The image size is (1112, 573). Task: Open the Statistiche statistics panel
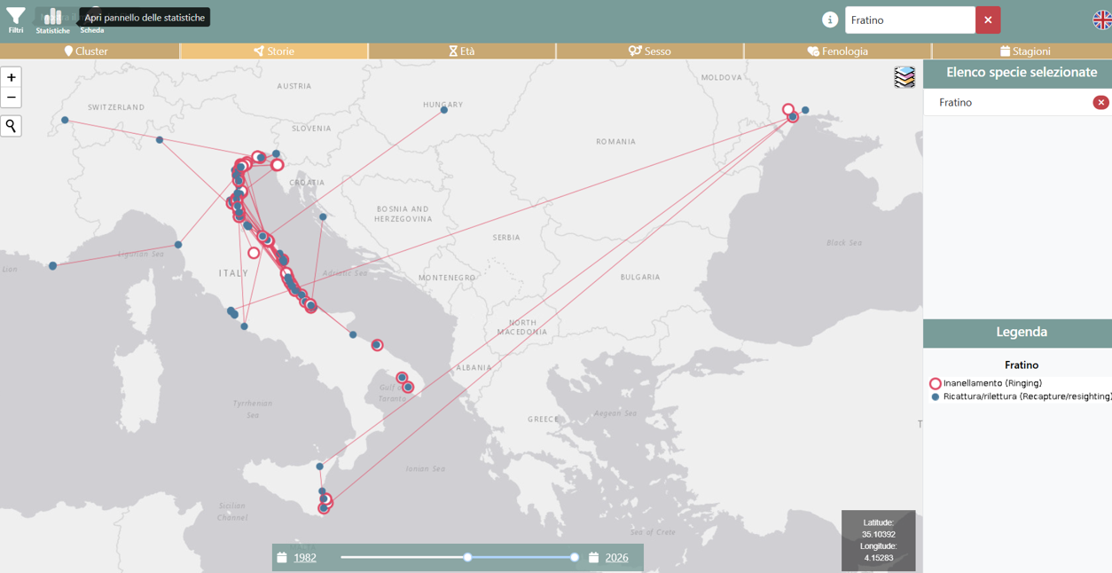click(x=53, y=20)
